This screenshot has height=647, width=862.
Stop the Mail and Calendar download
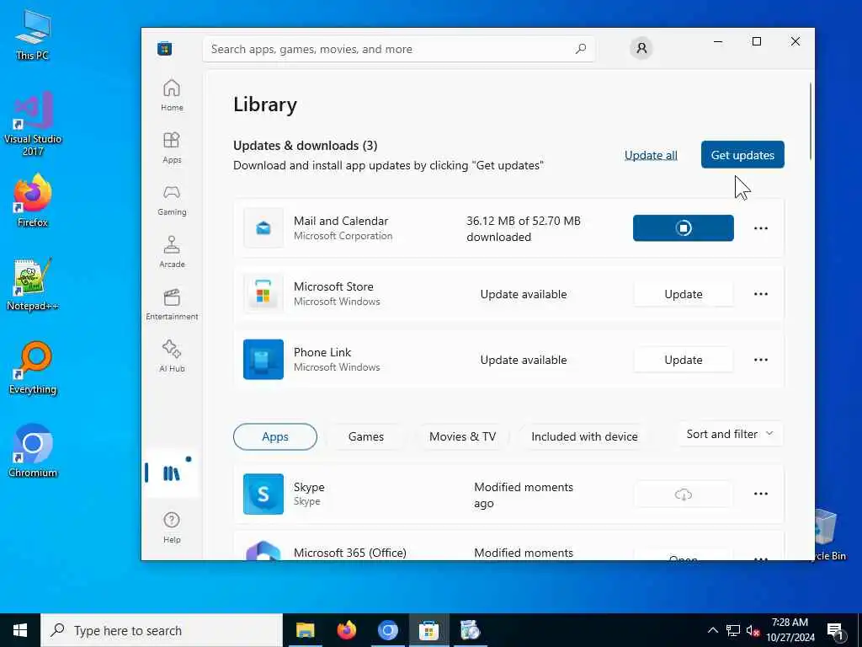tap(684, 227)
